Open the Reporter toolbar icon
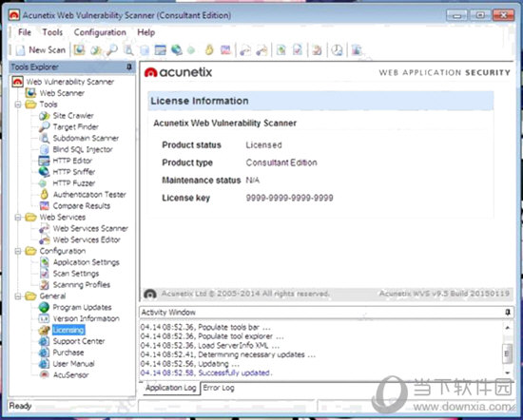Viewport: 523px width, 420px height. tap(357, 50)
